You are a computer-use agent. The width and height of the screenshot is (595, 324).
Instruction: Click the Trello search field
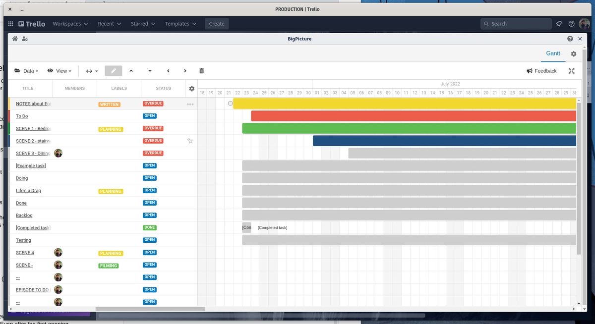[516, 23]
